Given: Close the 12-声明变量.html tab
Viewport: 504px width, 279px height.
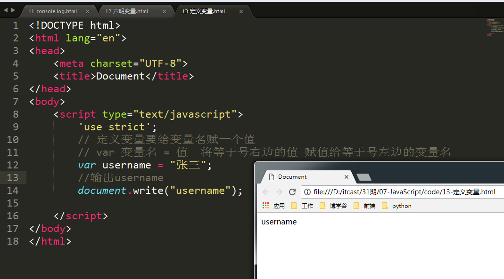Looking at the screenshot, I should tap(164, 12).
